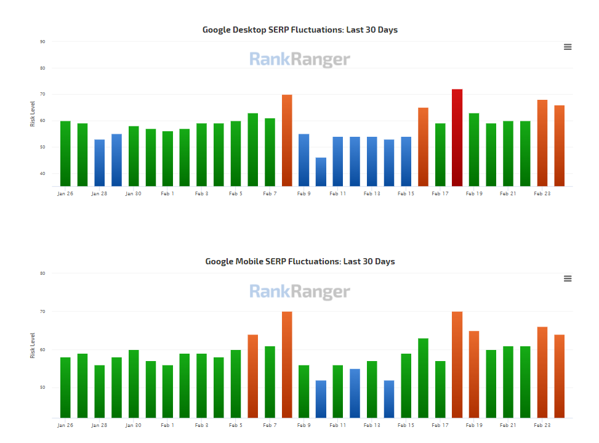Click the RankRanger logo on the Mobile chart

(300, 291)
